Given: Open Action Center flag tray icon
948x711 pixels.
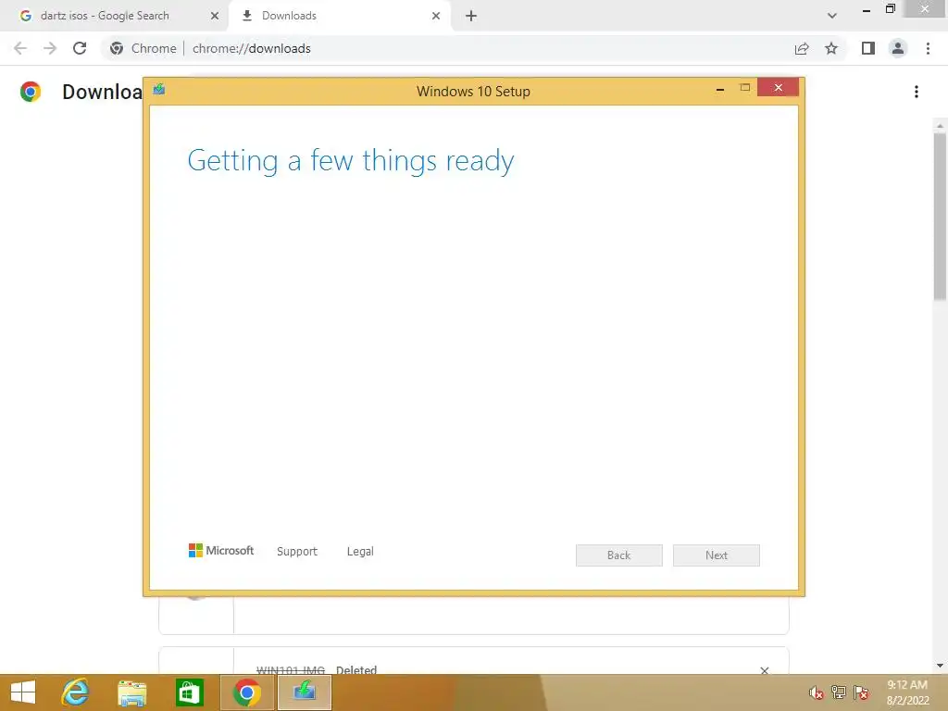Looking at the screenshot, I should pos(861,692).
